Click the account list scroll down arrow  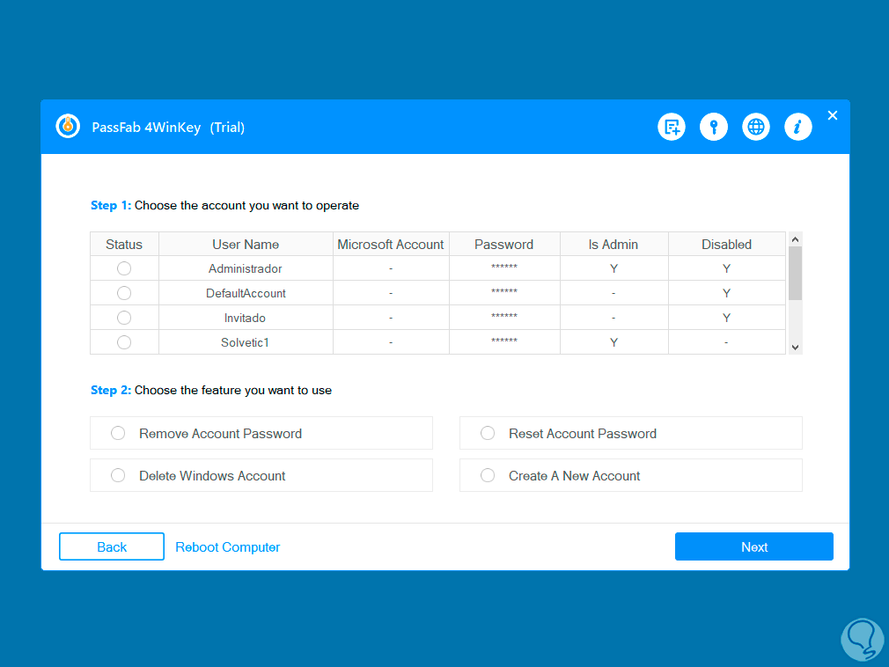point(796,348)
